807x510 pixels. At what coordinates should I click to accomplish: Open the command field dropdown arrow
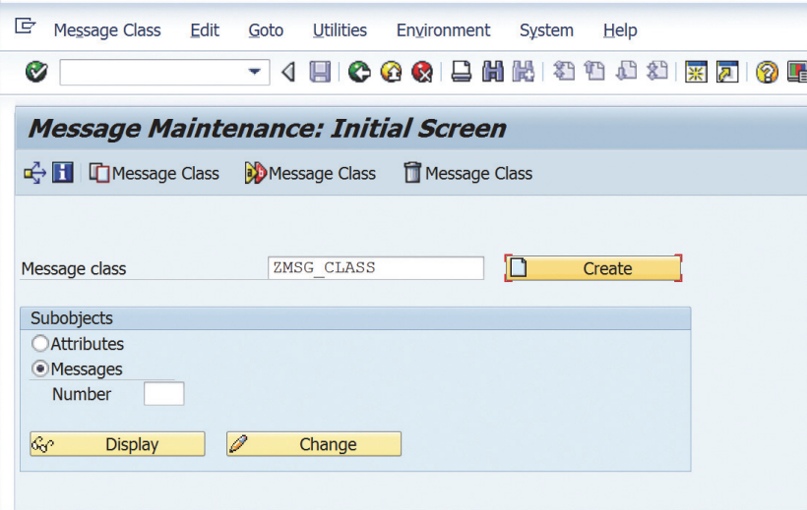[x=254, y=72]
